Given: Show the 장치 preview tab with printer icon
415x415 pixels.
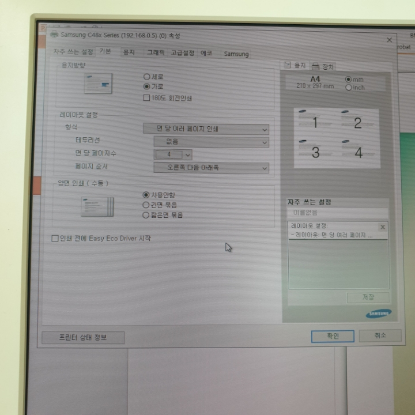Looking at the screenshot, I should pos(323,66).
